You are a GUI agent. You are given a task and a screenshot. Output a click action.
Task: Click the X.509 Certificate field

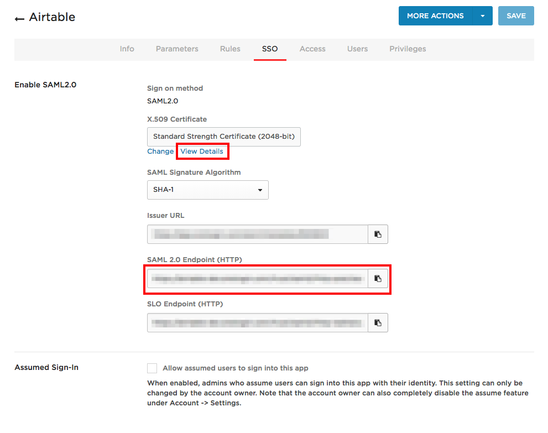coord(223,137)
